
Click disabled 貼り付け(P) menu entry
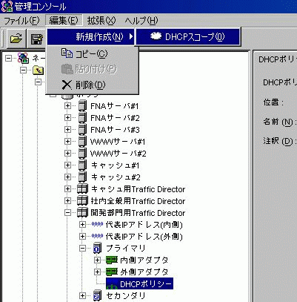[x=92, y=69]
